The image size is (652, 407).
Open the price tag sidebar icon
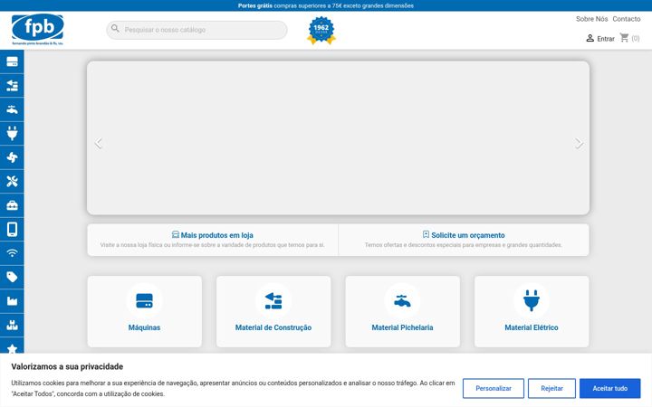coord(12,277)
